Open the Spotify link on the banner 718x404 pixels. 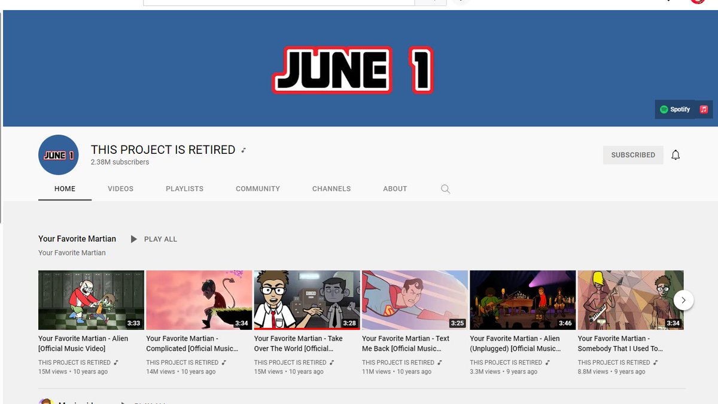(x=676, y=110)
